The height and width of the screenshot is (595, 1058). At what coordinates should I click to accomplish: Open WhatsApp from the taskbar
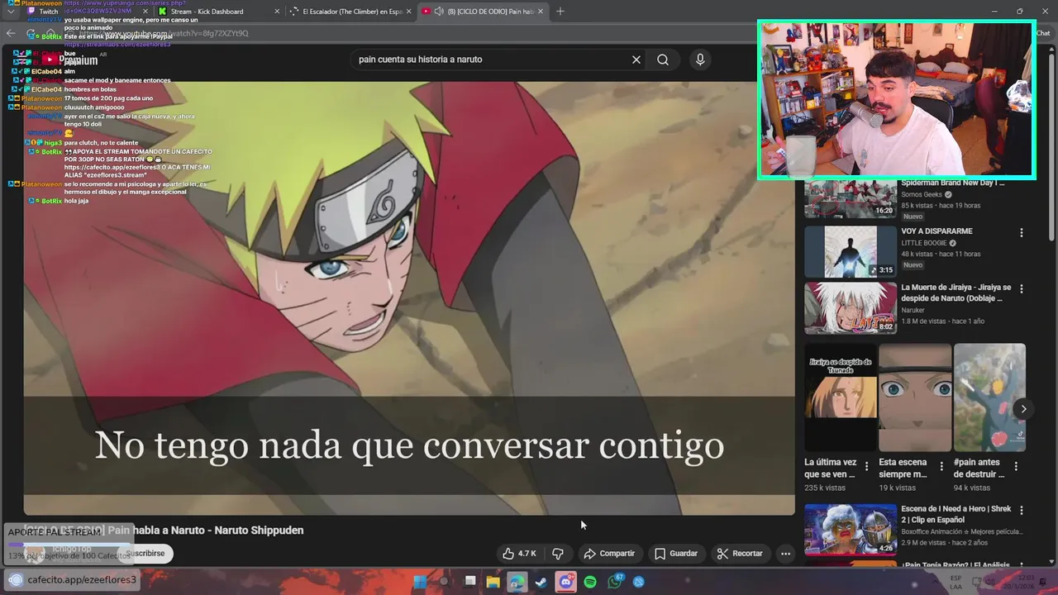pyautogui.click(x=614, y=582)
